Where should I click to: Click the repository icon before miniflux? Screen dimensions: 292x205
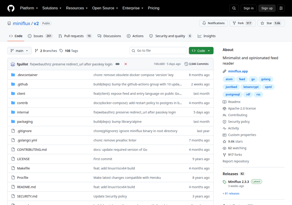[9, 23]
